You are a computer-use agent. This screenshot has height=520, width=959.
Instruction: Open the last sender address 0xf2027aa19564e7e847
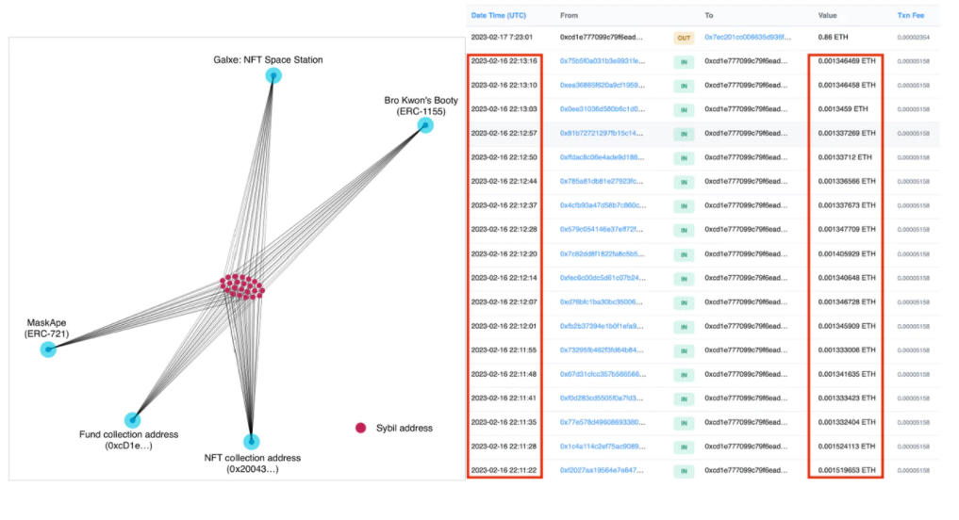coord(602,469)
